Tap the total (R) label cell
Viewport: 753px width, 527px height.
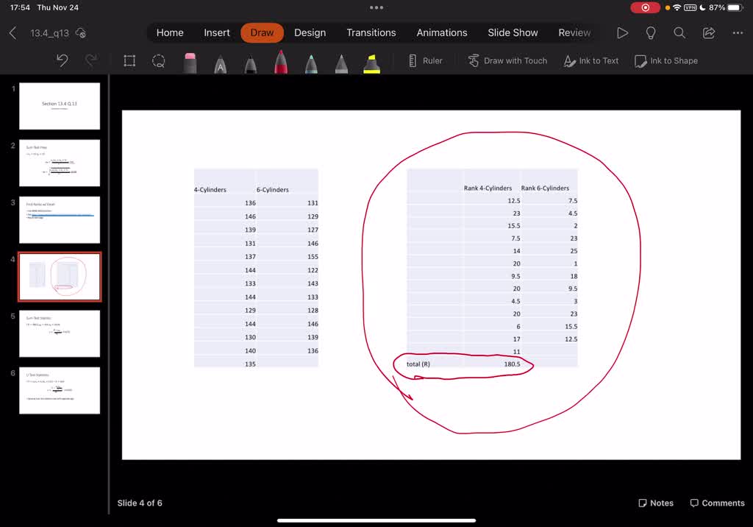418,364
